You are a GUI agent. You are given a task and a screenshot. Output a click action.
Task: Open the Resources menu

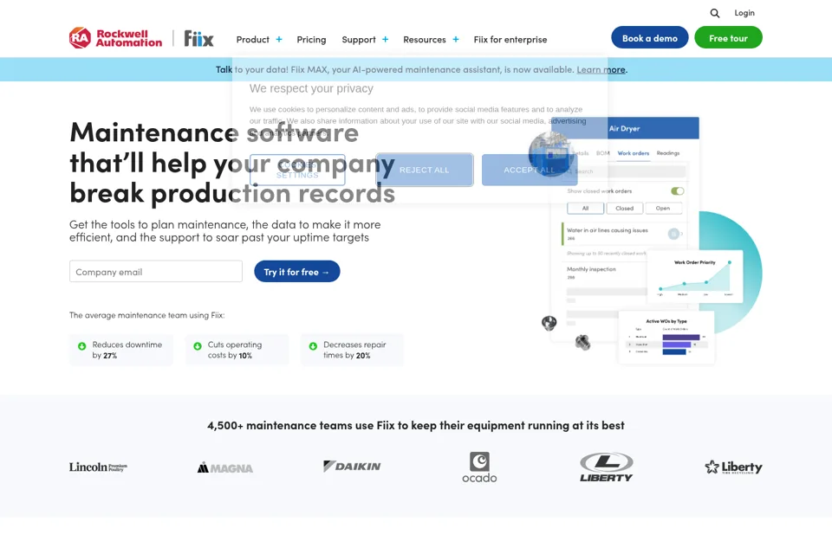pyautogui.click(x=425, y=39)
